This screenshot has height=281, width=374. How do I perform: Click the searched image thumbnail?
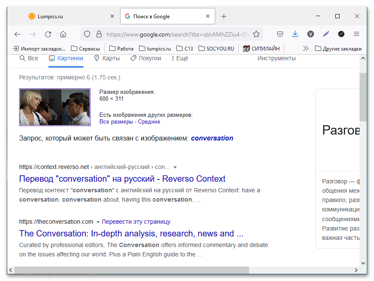pyautogui.click(x=55, y=107)
